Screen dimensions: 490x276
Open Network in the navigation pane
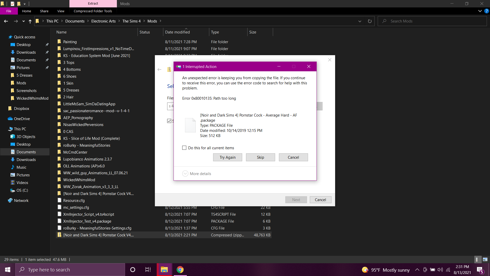(21, 201)
